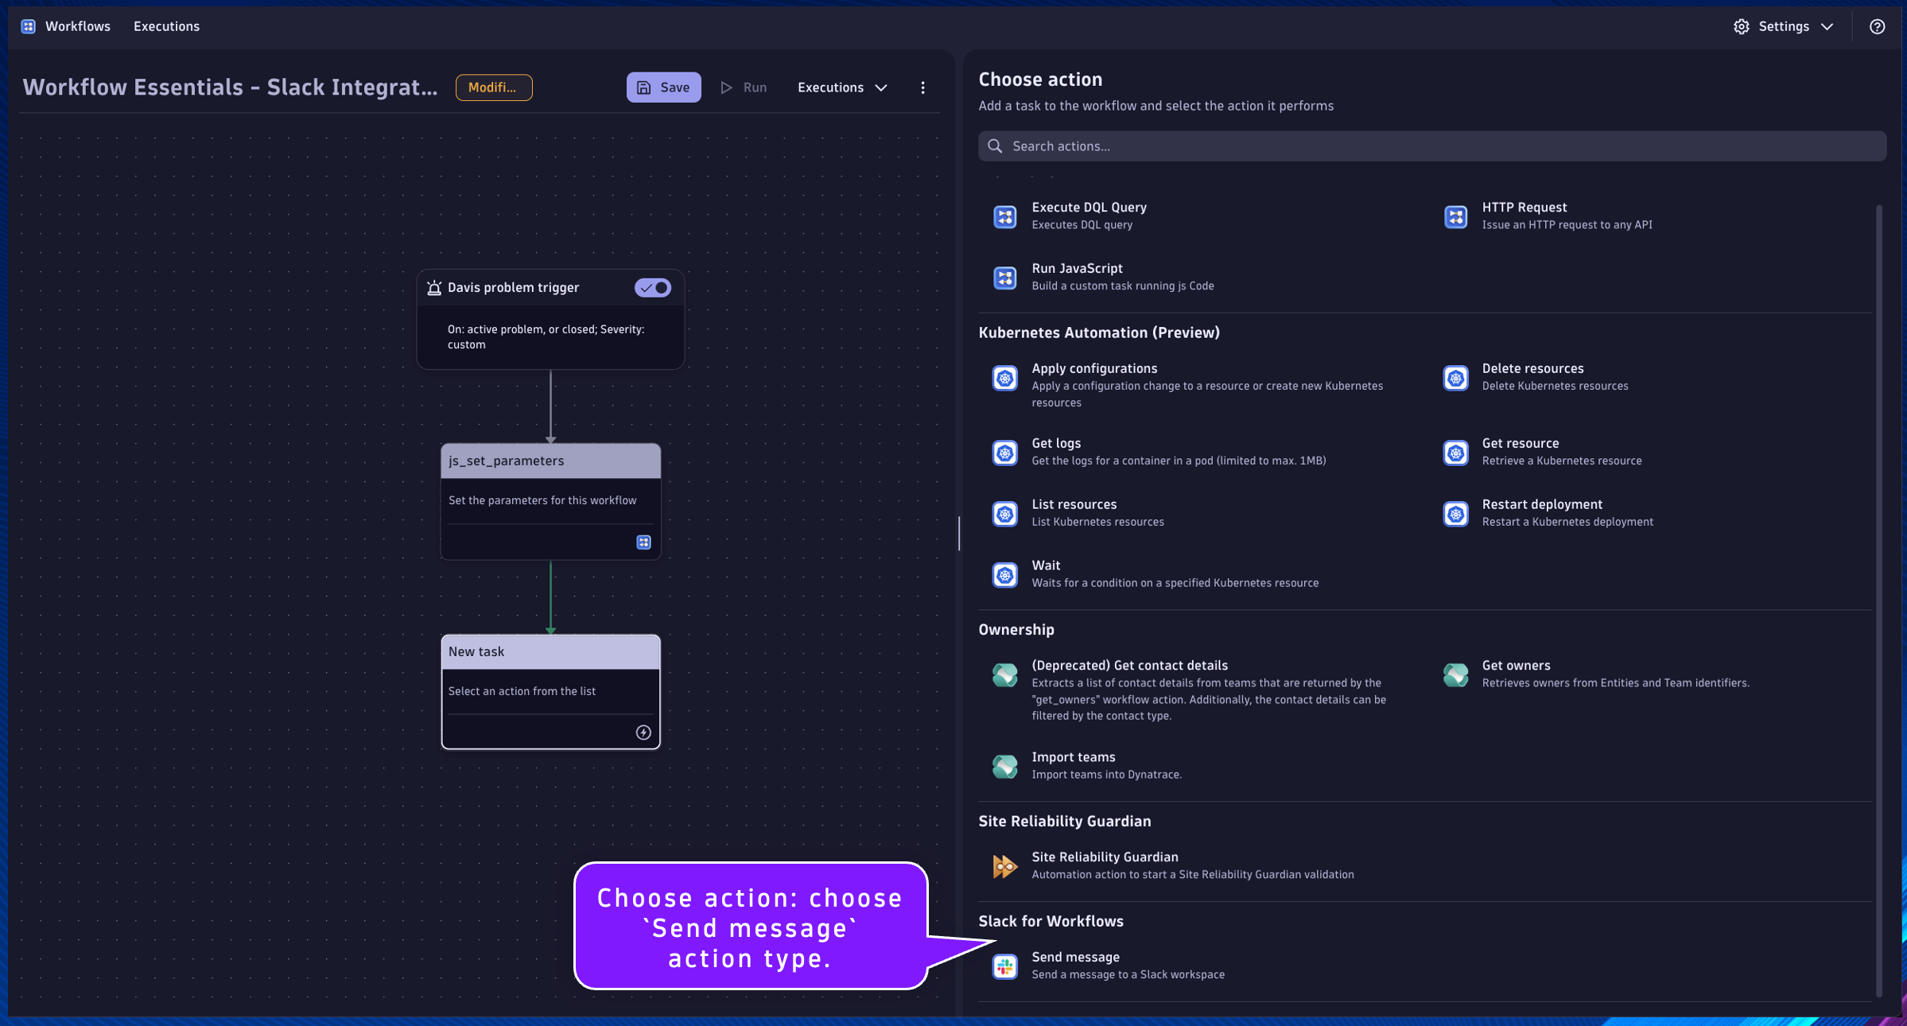This screenshot has height=1026, width=1907.
Task: Click the Wait action icon
Action: (x=1005, y=575)
